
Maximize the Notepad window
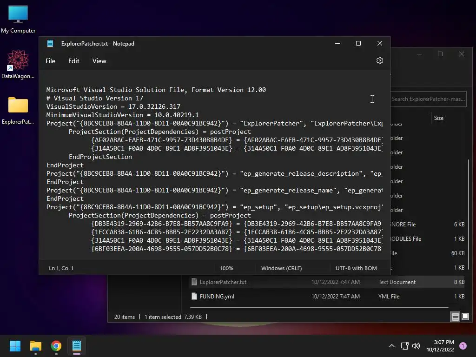[358, 43]
